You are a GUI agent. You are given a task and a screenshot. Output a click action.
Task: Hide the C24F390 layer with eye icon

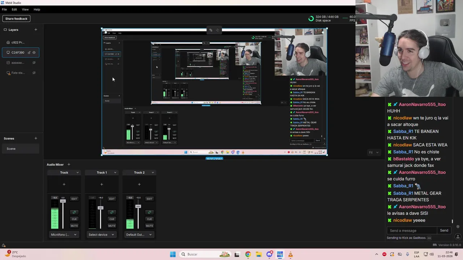coord(34,52)
